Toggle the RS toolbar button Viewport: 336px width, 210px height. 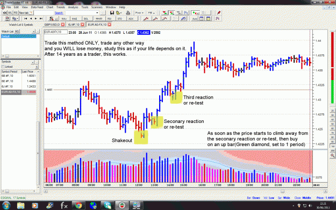pyautogui.click(x=16, y=13)
